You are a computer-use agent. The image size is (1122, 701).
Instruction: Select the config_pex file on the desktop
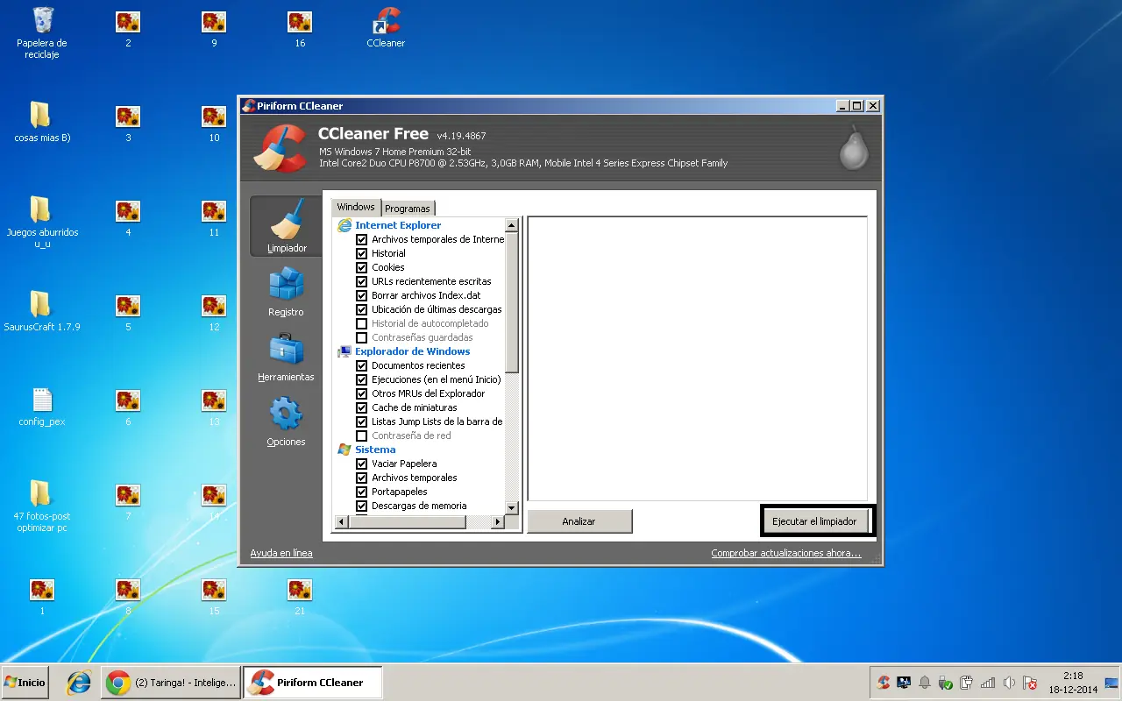coord(42,407)
